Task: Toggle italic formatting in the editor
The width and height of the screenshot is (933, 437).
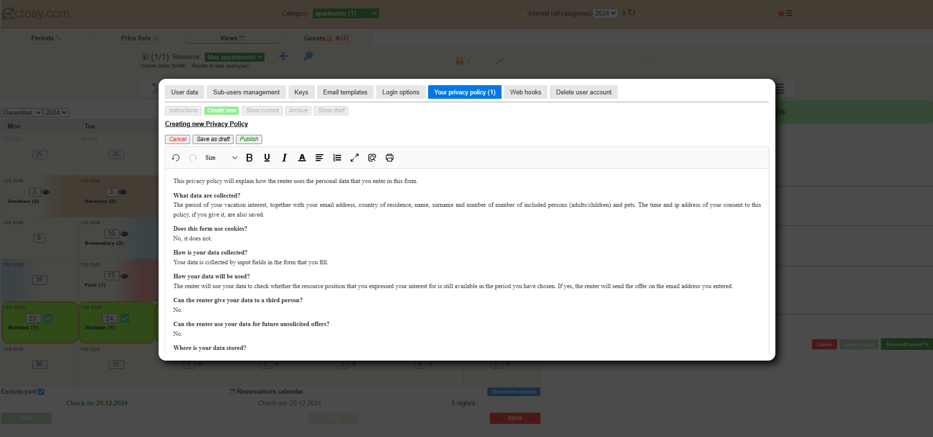Action: 285,158
